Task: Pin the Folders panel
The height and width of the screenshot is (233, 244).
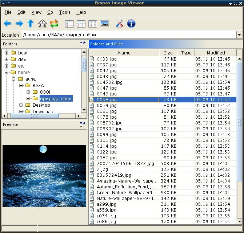Action: [x=83, y=44]
